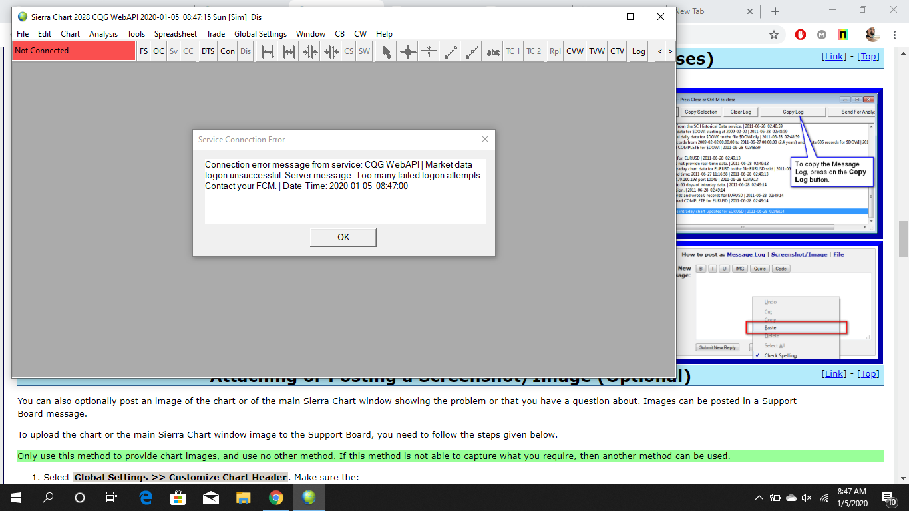Image resolution: width=909 pixels, height=511 pixels.
Task: Click the first bar spacing icon
Action: pos(268,51)
